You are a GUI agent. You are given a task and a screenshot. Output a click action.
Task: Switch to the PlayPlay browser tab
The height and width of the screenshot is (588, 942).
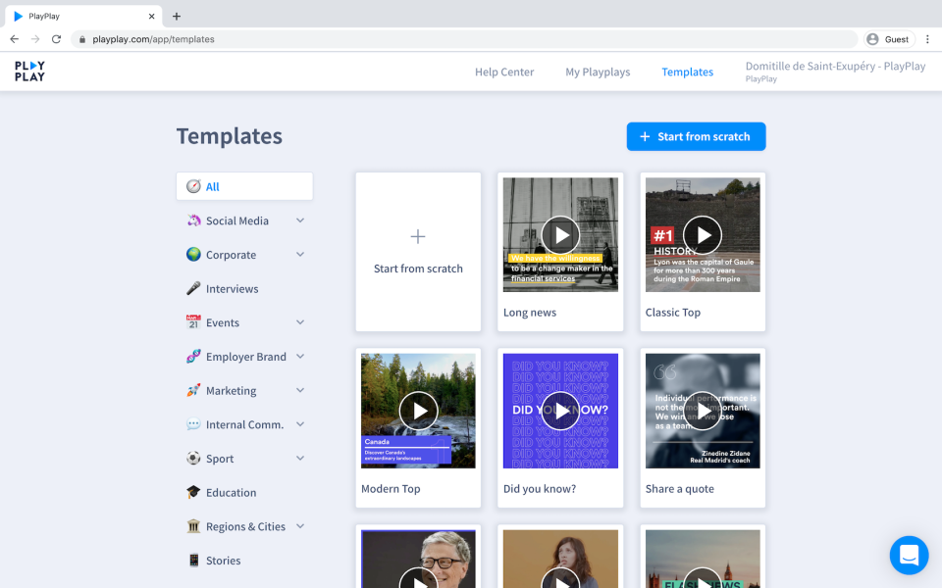(84, 17)
